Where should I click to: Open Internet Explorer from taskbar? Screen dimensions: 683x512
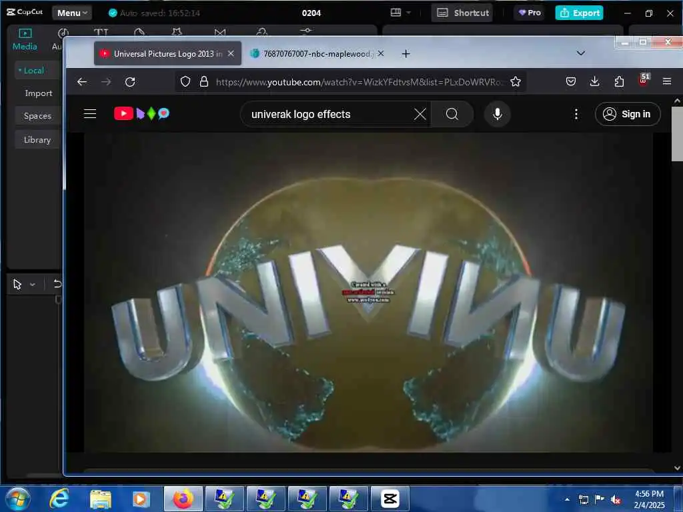click(x=59, y=499)
